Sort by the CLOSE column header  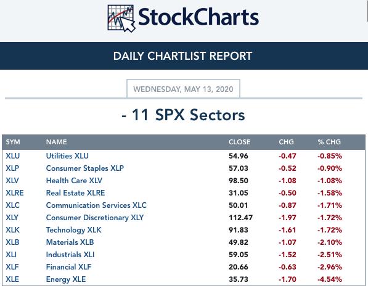[x=240, y=142]
